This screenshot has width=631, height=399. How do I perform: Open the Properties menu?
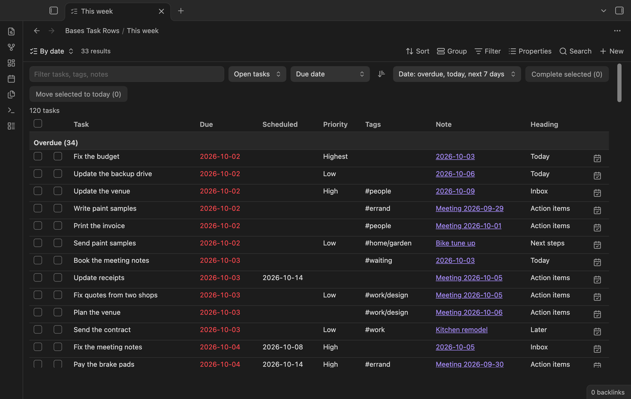point(530,51)
